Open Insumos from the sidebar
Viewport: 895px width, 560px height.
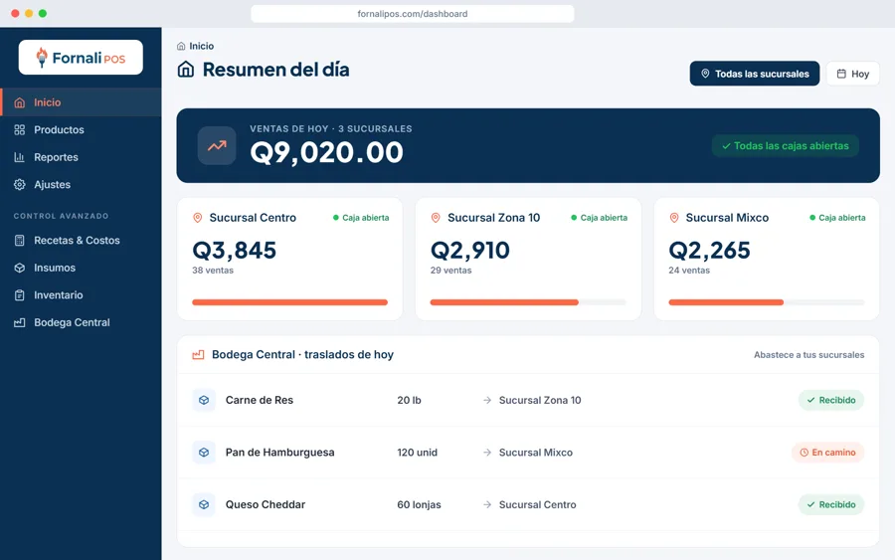pos(81,269)
